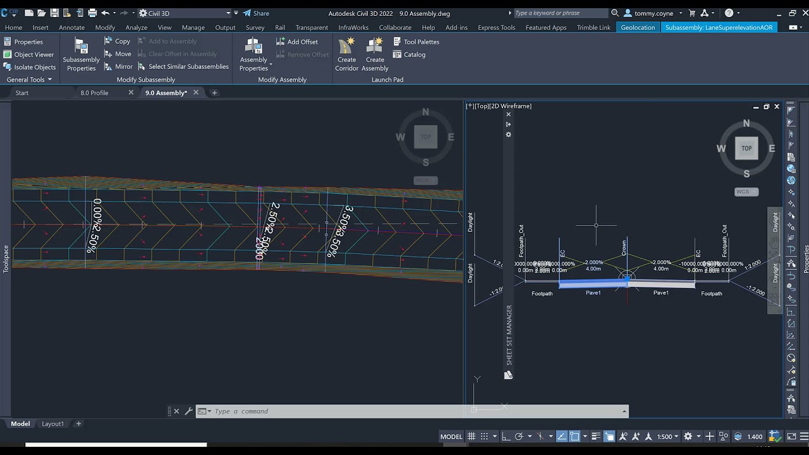Toggle lineweight display
The width and height of the screenshot is (809, 455).
[596, 437]
